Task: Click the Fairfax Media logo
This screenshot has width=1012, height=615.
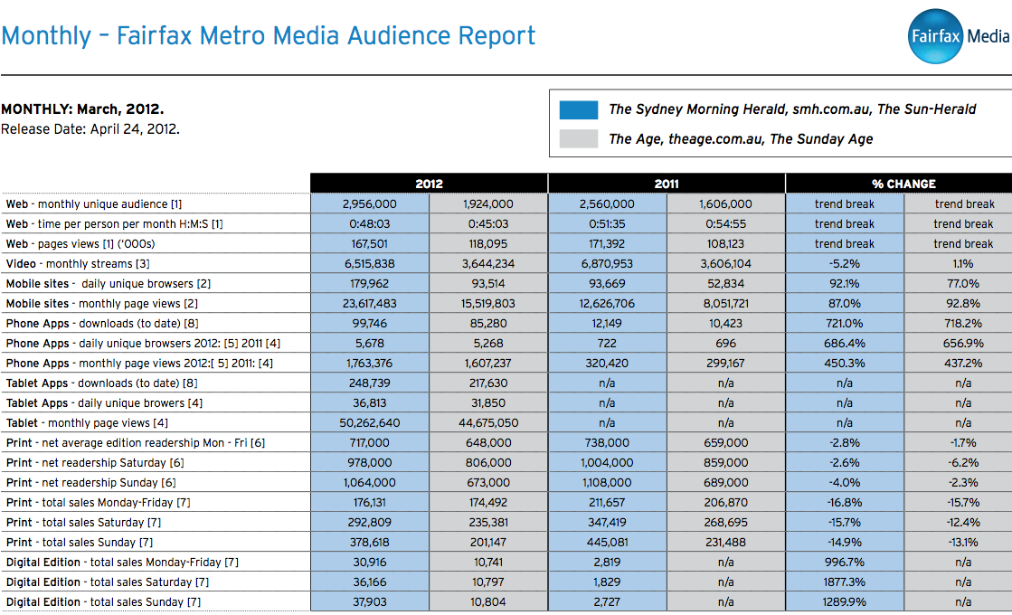Action: pyautogui.click(x=959, y=36)
